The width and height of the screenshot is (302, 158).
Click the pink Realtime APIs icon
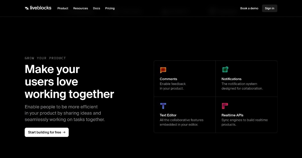coord(225,106)
